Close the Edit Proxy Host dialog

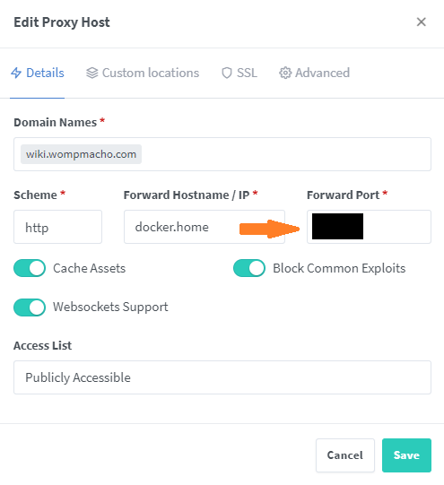(x=421, y=22)
